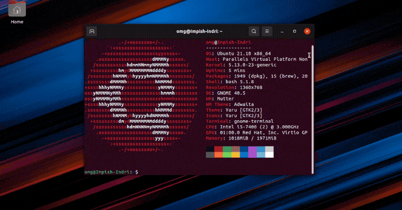The image size is (402, 210).
Task: Close the terminal window
Action: pyautogui.click(x=307, y=31)
